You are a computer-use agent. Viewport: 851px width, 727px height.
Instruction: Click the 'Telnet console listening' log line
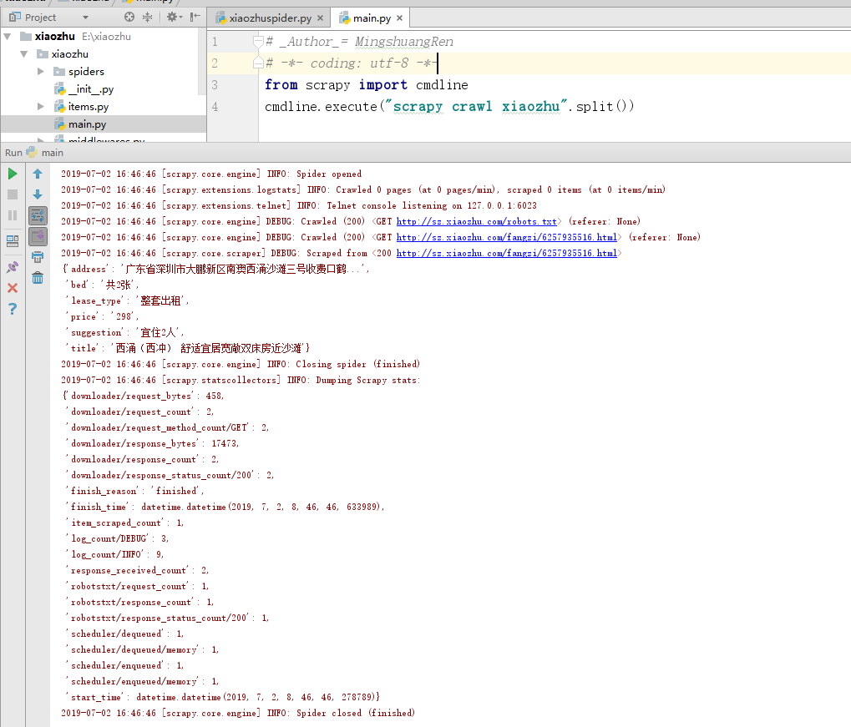tap(299, 205)
